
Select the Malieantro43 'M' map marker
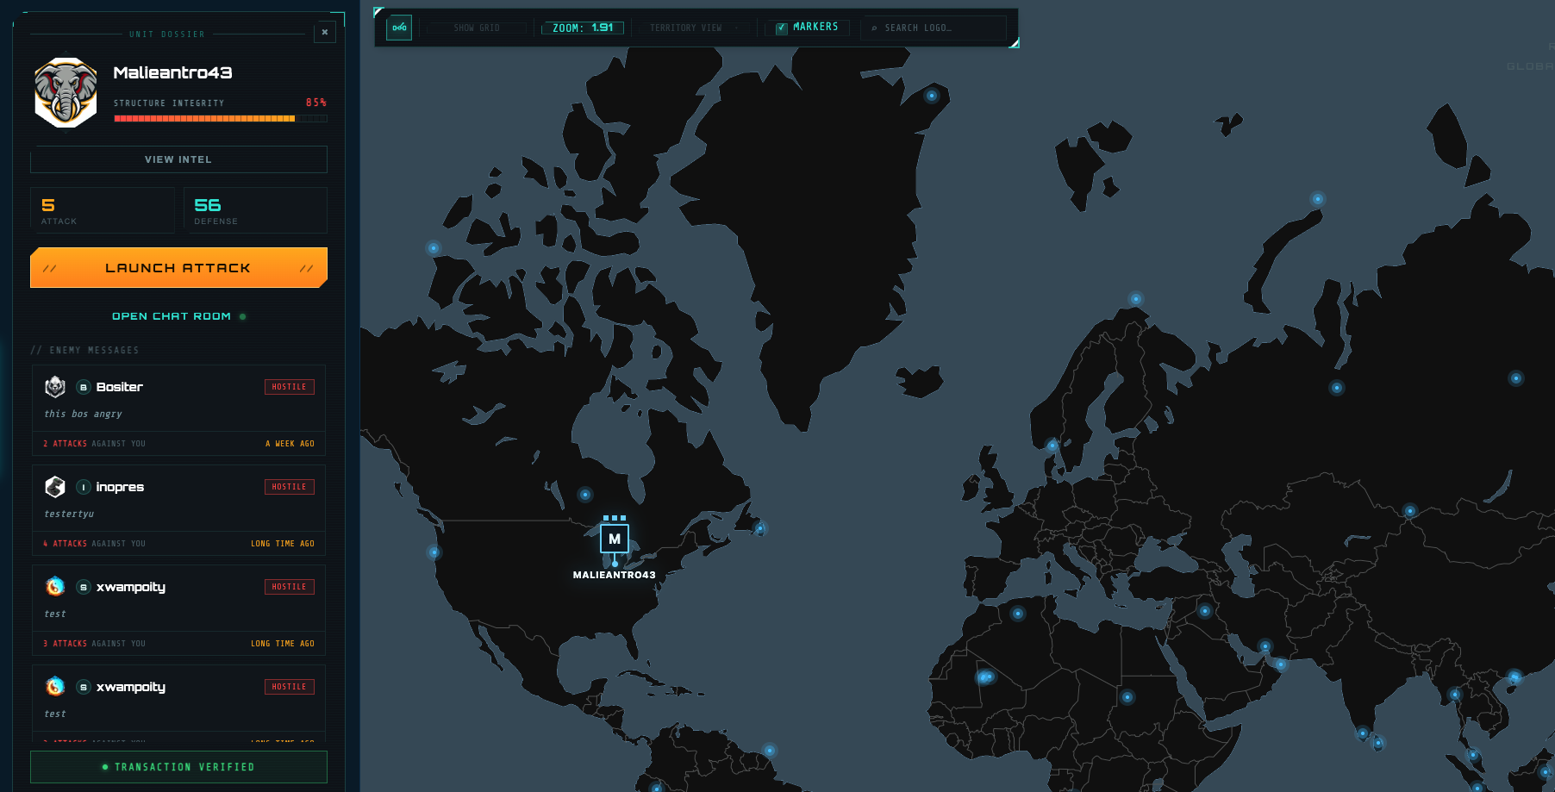pyautogui.click(x=615, y=539)
